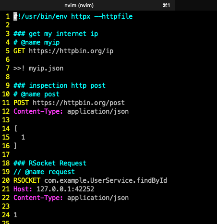The width and height of the screenshot is (217, 224).
Task: Click the URL https://httpbin.org/post
Action: tap(79, 103)
